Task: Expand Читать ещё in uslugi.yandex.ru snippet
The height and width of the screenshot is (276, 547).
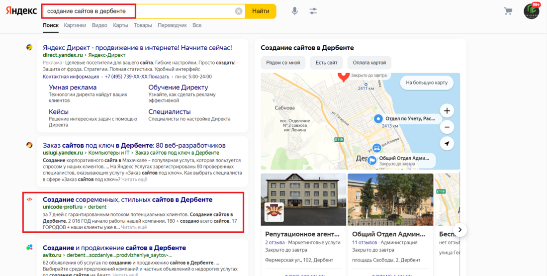Action: [134, 180]
